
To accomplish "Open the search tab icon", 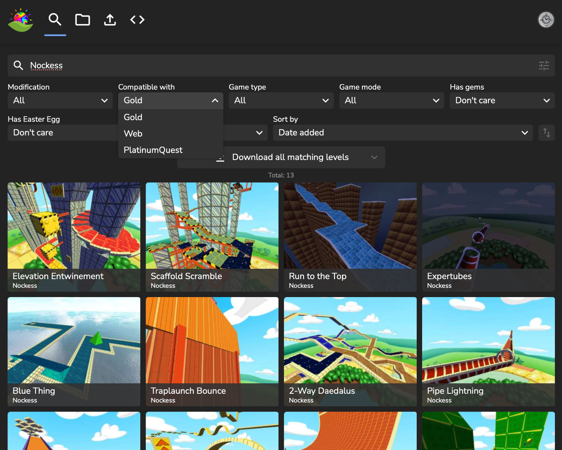I will 55,20.
